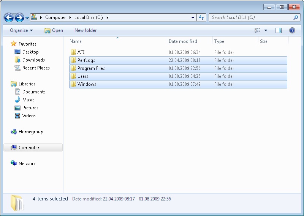Screen dimensions: 304x216
Task: Expand arrow between Computer and Local Disk
Action: (70, 17)
